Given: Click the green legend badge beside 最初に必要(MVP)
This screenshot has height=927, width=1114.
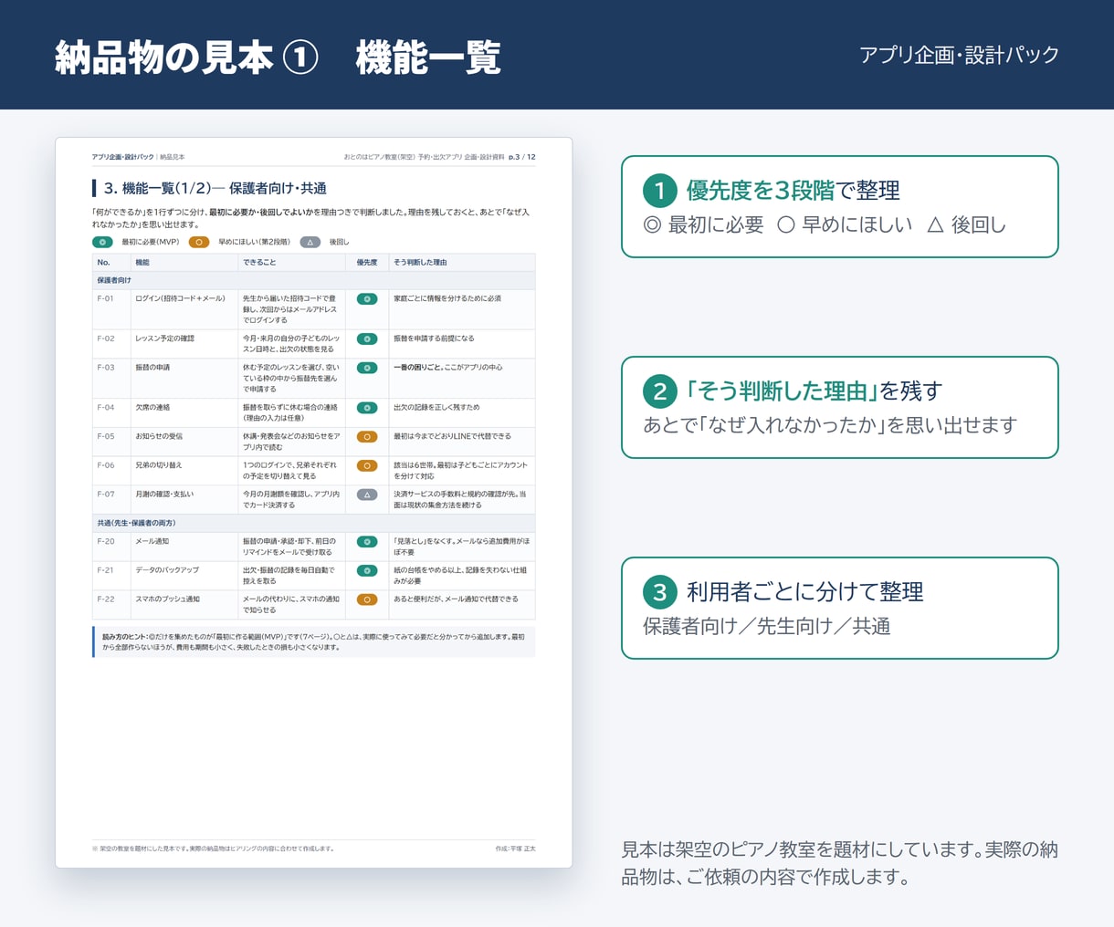Looking at the screenshot, I should click(x=102, y=242).
